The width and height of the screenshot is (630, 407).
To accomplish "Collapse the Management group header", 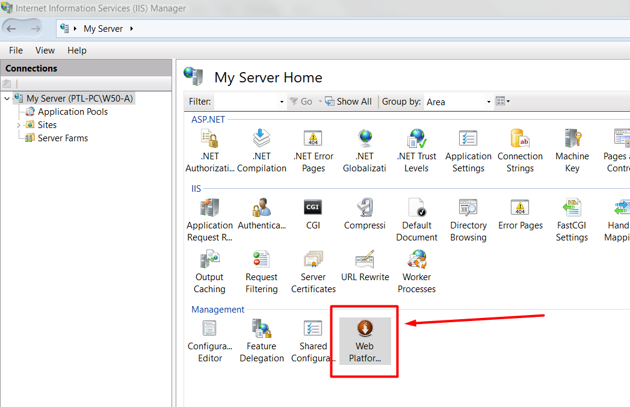I will 218,310.
